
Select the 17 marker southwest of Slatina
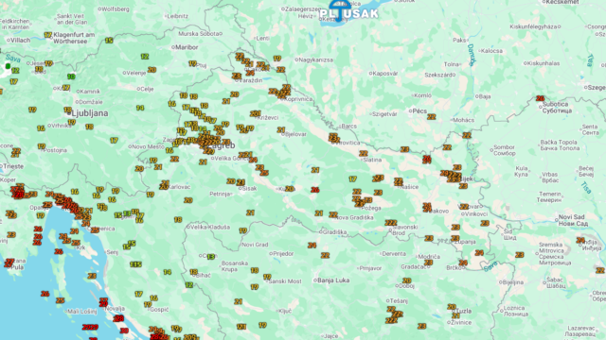352,179
